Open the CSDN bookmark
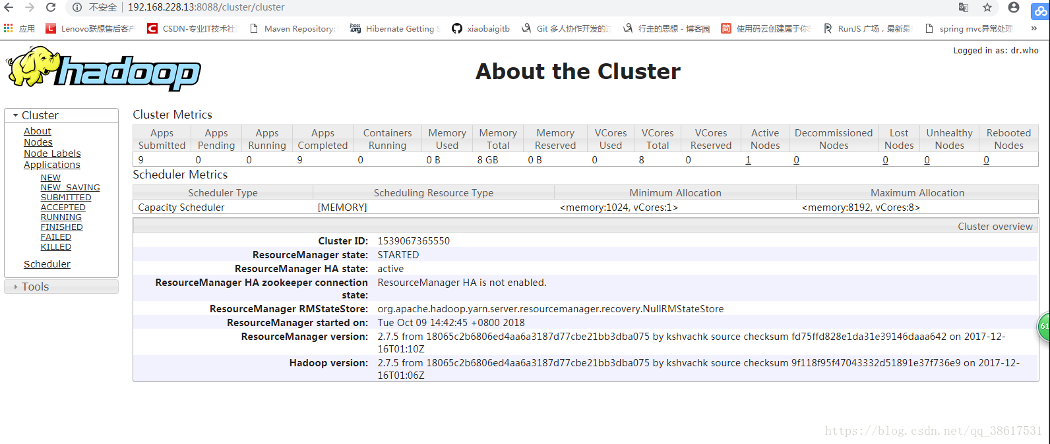Image resolution: width=1050 pixels, height=444 pixels. pyautogui.click(x=191, y=28)
